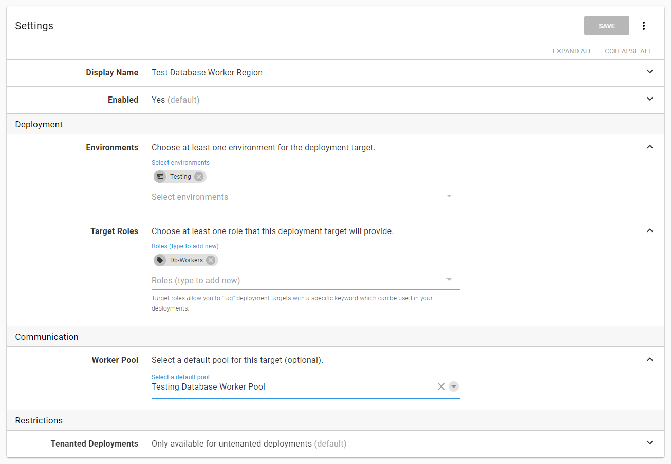Viewport: 671px width, 464px height.
Task: Open the default worker pool dropdown arrow
Action: pyautogui.click(x=453, y=386)
